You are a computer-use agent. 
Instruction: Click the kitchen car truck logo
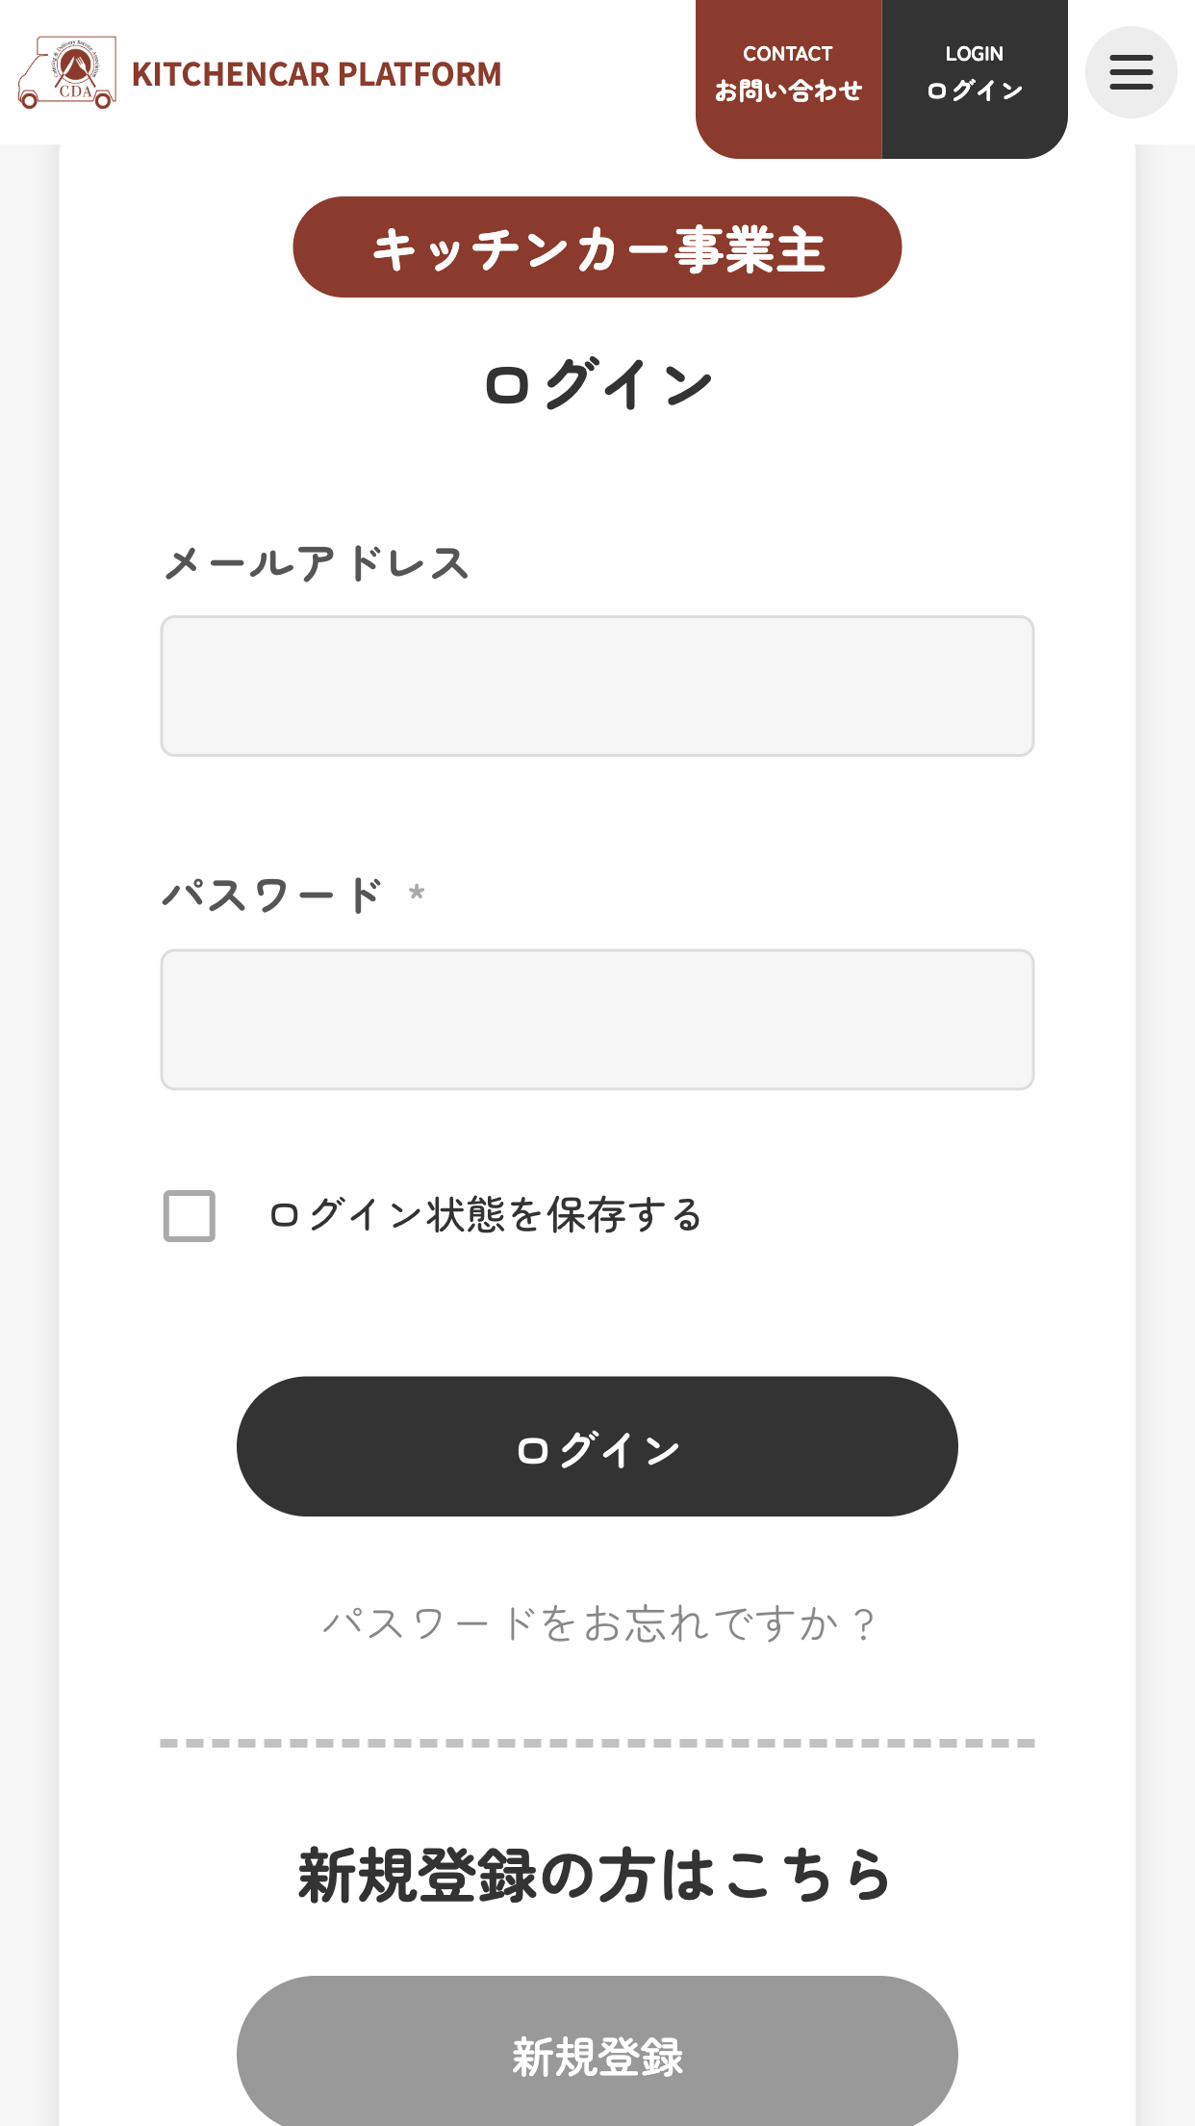[66, 72]
